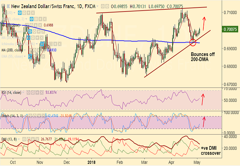Viewport: 240px width, 166px height.
Task: Click the close price C0.70075 readout
Action: (175, 7)
